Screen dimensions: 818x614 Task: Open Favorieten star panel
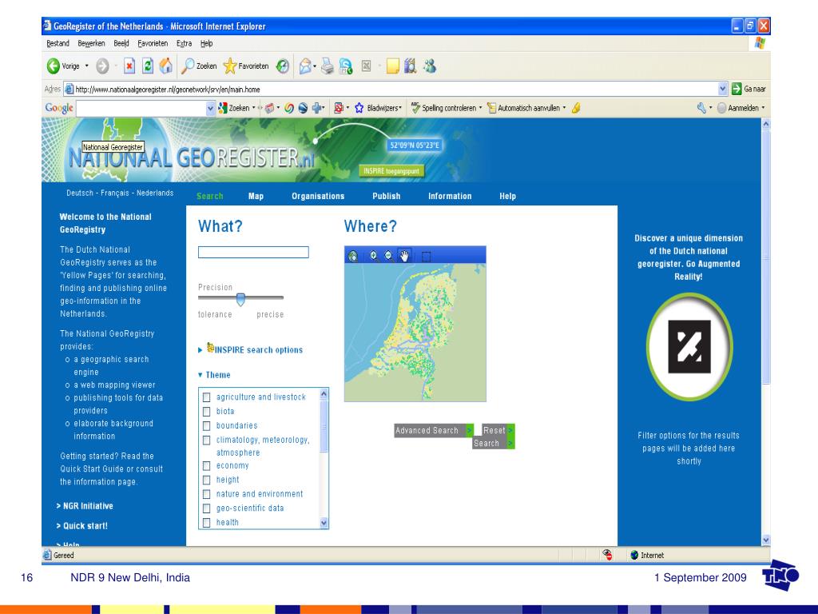tap(246, 66)
